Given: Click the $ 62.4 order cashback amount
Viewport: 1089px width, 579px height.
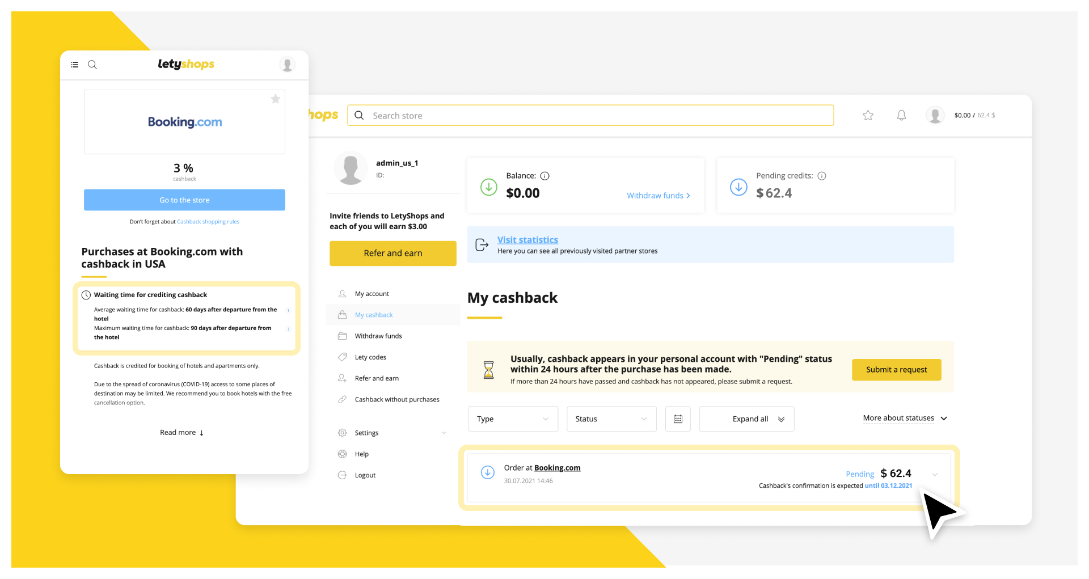Looking at the screenshot, I should (896, 474).
